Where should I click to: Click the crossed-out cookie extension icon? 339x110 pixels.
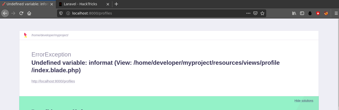pyautogui.click(x=326, y=13)
